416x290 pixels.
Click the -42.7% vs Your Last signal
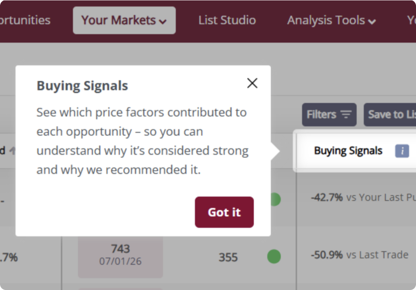tap(363, 197)
